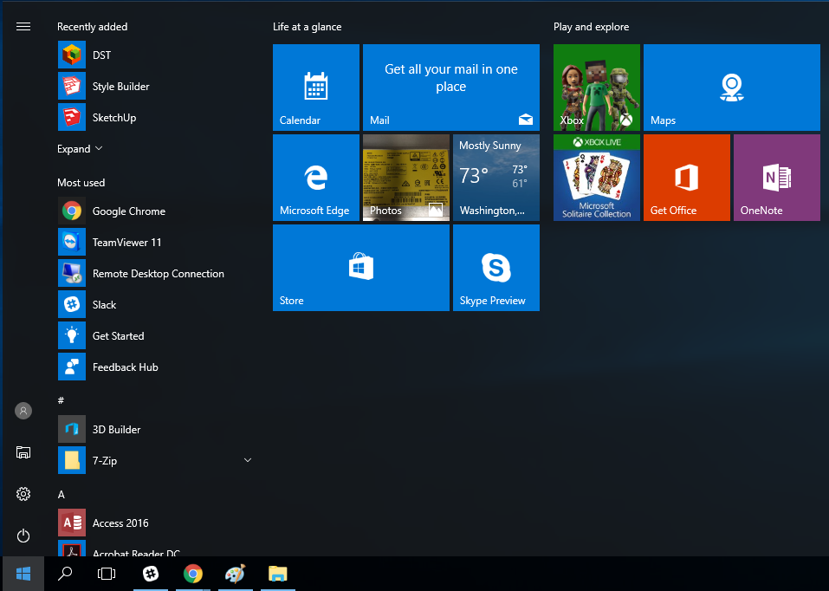Click the Recently added heading
This screenshot has width=829, height=591.
[x=92, y=27]
